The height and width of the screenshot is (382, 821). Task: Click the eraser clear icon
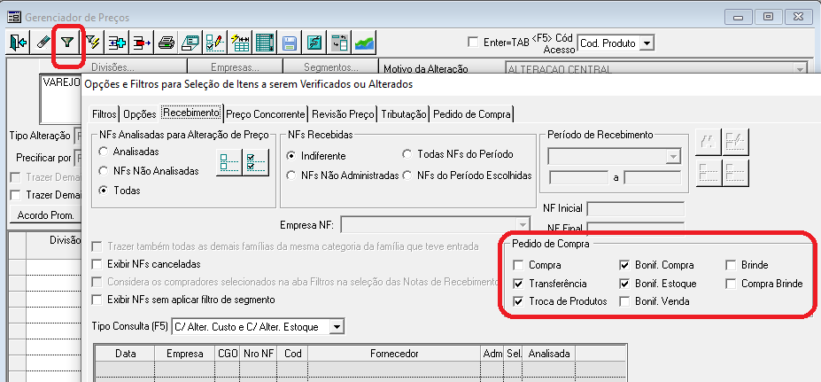pos(43,43)
